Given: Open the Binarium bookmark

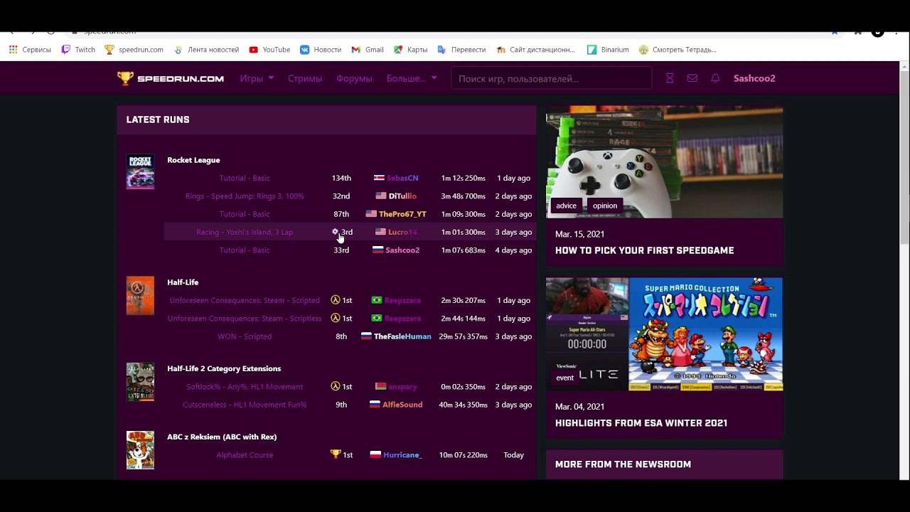Looking at the screenshot, I should pos(608,50).
